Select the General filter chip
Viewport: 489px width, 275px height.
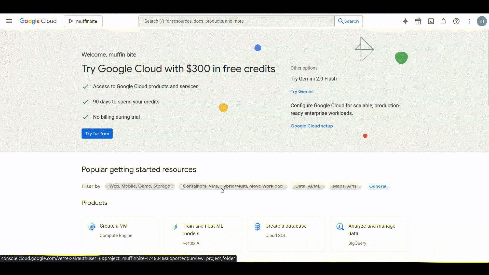point(377,186)
